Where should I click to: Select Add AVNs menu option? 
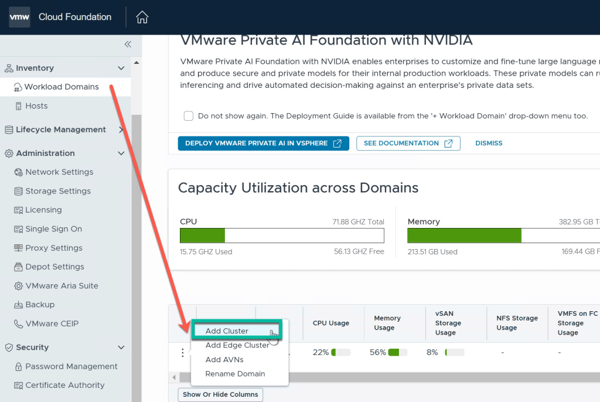(224, 360)
